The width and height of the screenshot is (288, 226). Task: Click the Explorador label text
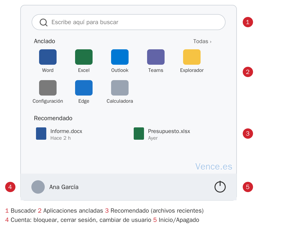(x=192, y=70)
